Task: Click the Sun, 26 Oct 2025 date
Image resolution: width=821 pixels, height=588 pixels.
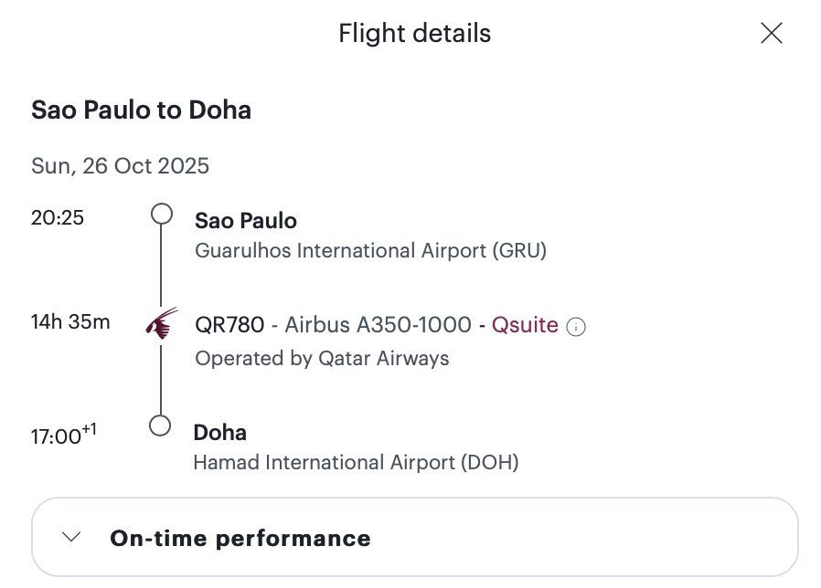Action: 120,166
